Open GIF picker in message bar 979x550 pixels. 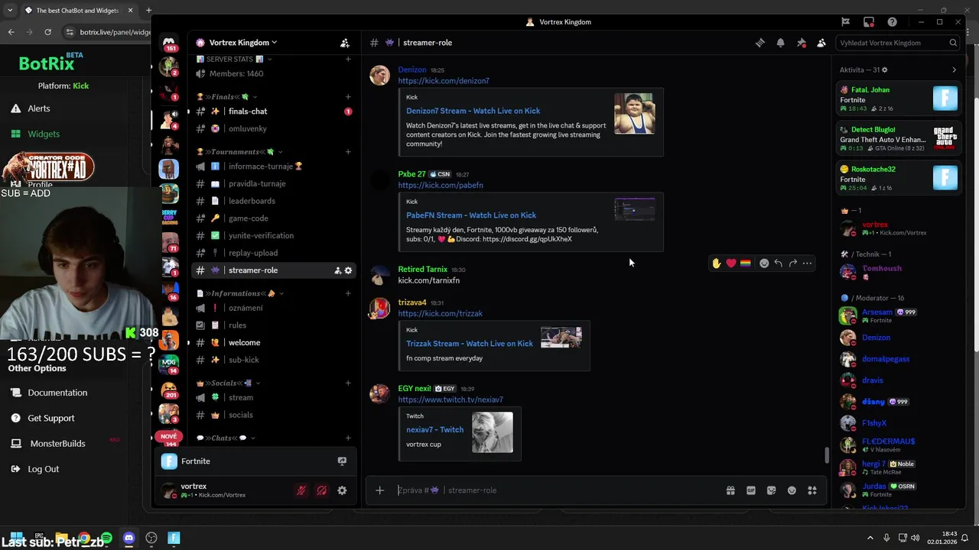751,490
